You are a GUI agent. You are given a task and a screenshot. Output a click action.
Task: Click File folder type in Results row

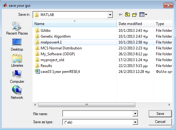tap(164, 66)
